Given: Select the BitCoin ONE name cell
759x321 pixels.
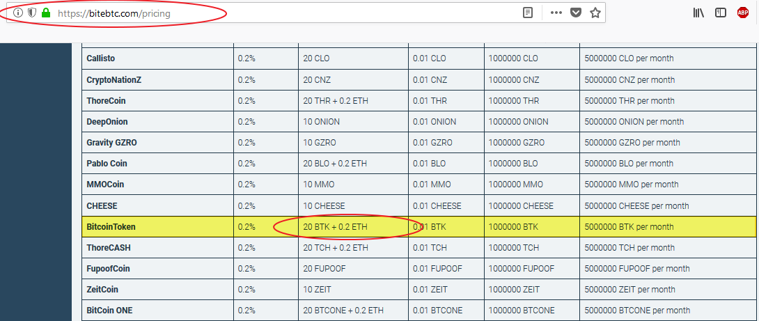Looking at the screenshot, I should (x=157, y=311).
